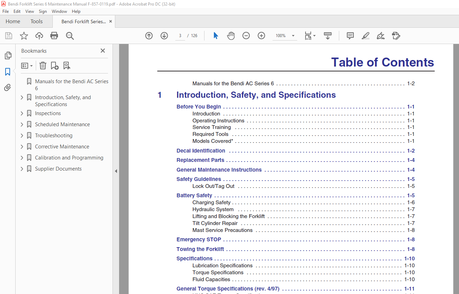Screen dimensions: 459x294
Task: Close the Bookmarks panel
Action: tap(103, 51)
